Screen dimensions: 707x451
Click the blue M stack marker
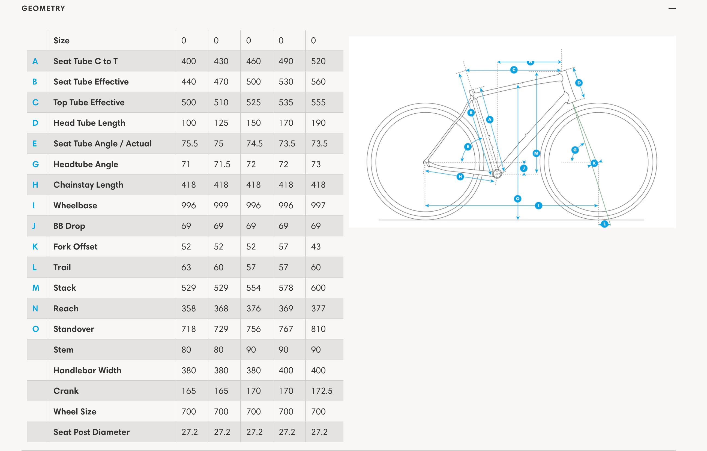point(536,153)
